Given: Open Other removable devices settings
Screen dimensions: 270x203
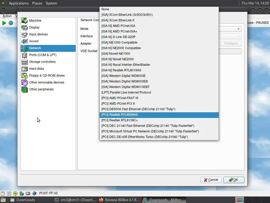Looking at the screenshot, I should click(x=48, y=82).
